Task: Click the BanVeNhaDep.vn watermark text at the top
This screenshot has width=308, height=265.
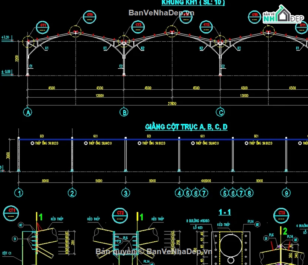Action: (x=162, y=13)
